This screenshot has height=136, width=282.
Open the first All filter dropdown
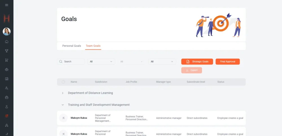click(101, 61)
